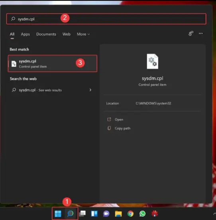Launch the Chat app from taskbar
Viewport: 216px width, 220px height.
[106, 214]
